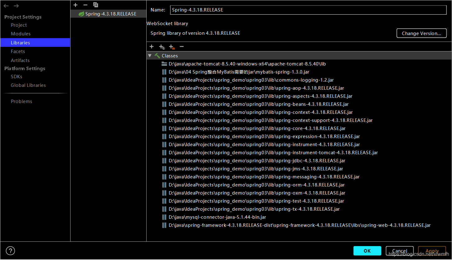Click the jar icon of spring-tx-4.3.18.RELEASE.jar
Screen dimensions: 452x260
[x=164, y=209]
